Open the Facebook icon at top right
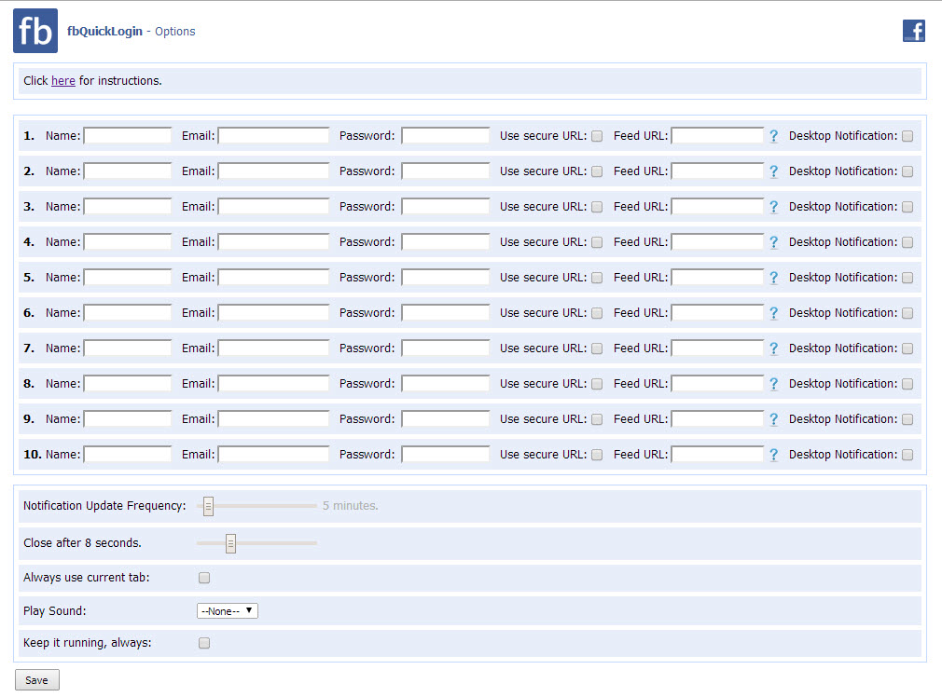942x697 pixels. click(x=913, y=31)
